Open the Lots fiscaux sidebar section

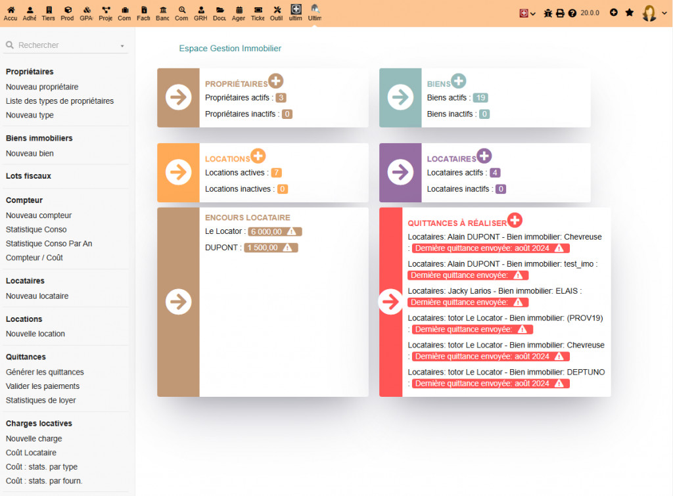[28, 176]
